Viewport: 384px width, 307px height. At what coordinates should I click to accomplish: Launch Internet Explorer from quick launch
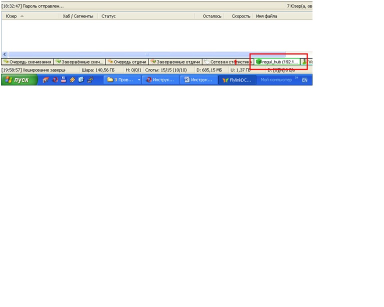click(x=81, y=80)
